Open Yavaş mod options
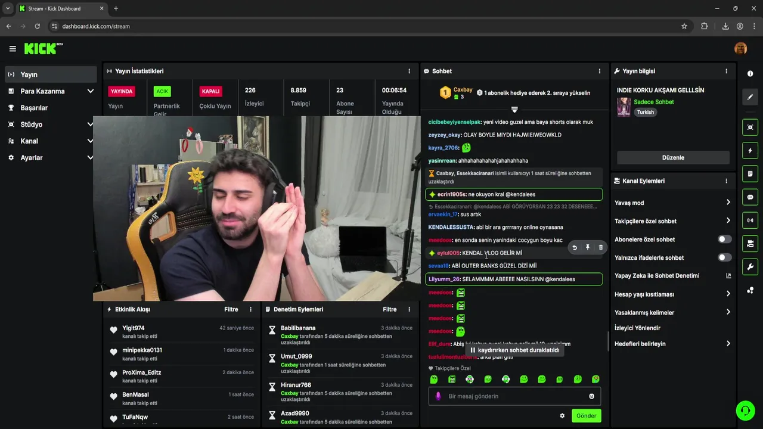The width and height of the screenshot is (763, 429). coord(673,203)
